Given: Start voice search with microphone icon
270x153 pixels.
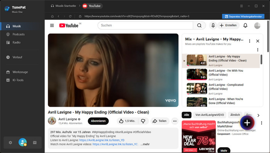Looking at the screenshot, I should coord(213,25).
